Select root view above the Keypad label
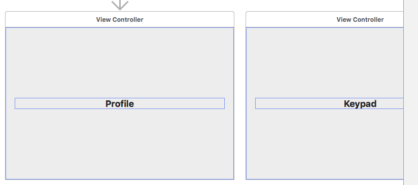 point(325,63)
